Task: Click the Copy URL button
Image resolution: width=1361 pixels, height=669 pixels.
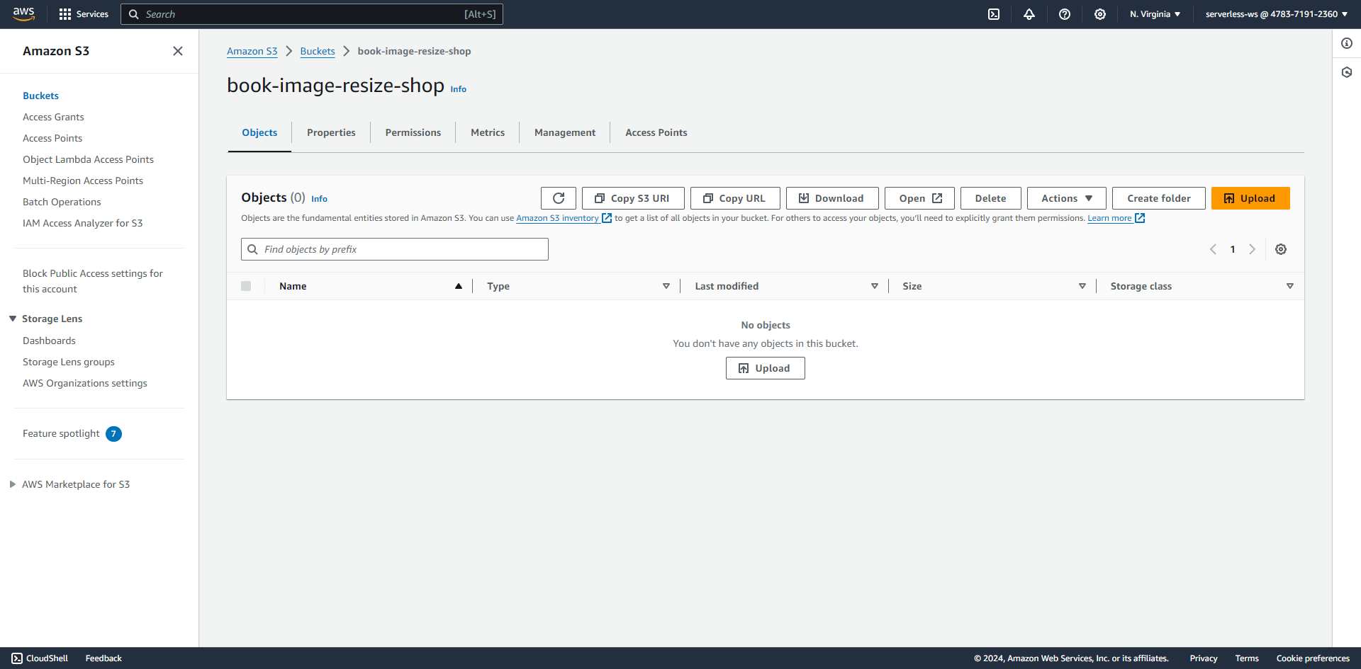Action: click(x=735, y=198)
